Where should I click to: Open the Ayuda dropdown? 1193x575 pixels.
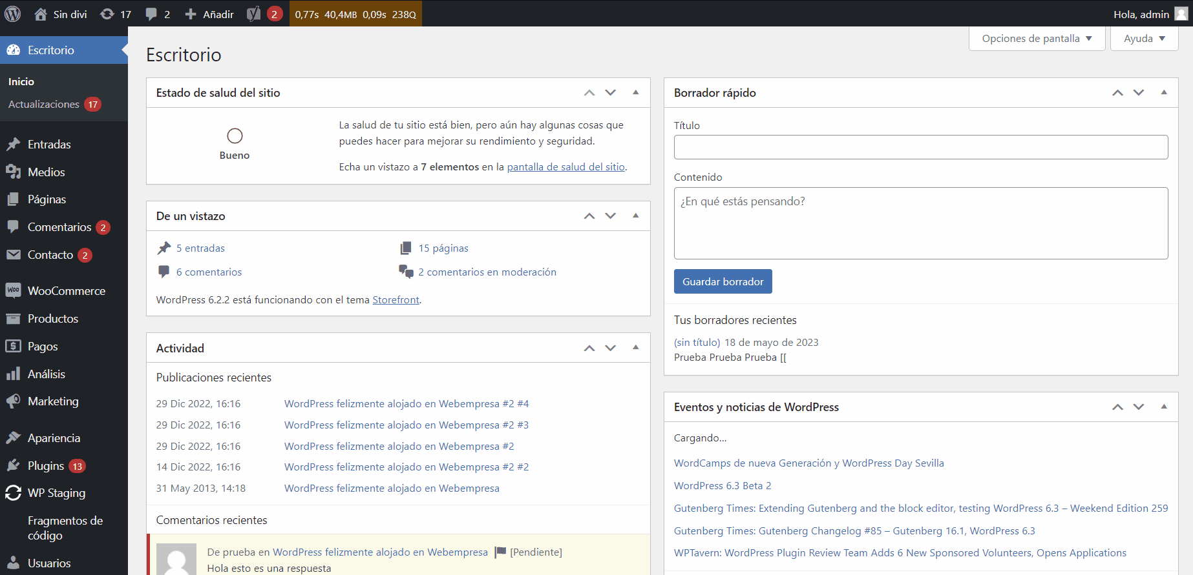1144,39
